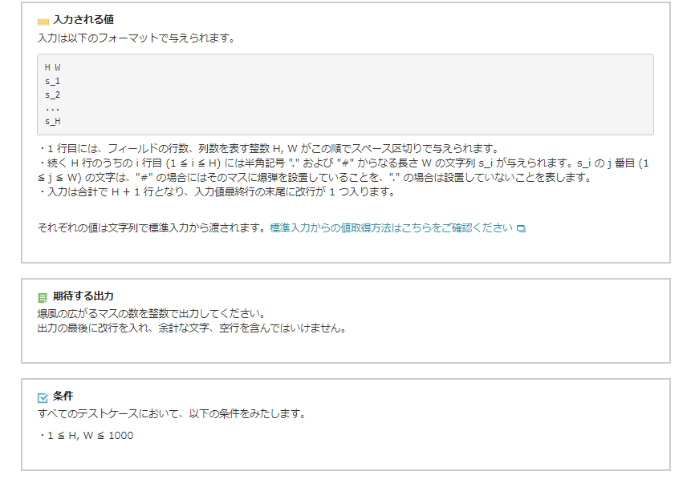
Task: Click the "s_2" line in the format block
Action: coord(53,95)
